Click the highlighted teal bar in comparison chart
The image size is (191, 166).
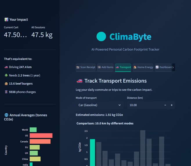(93, 152)
